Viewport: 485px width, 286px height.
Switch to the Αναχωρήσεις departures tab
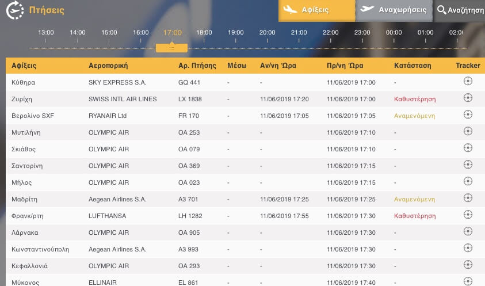point(394,10)
